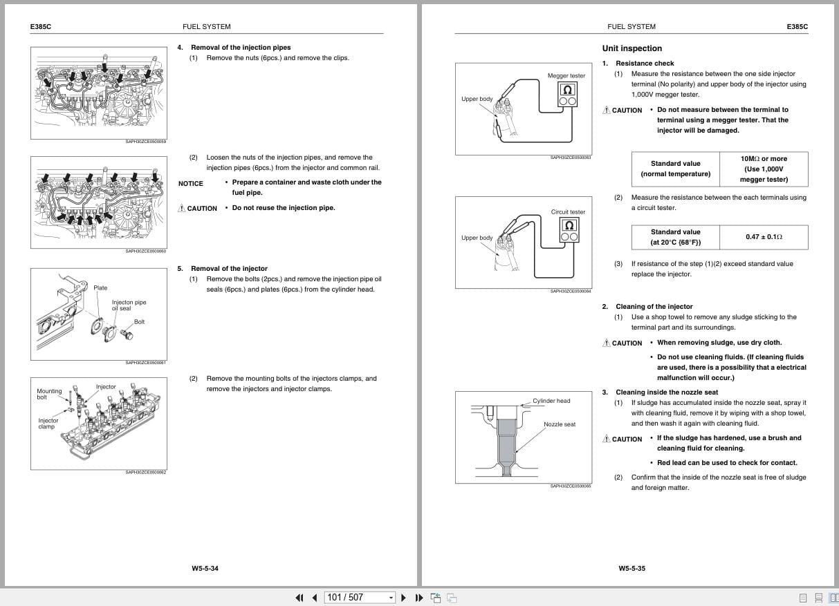Click 'Cylinder head' label in diagram
Viewport: 839px width, 606px height.
coord(551,401)
